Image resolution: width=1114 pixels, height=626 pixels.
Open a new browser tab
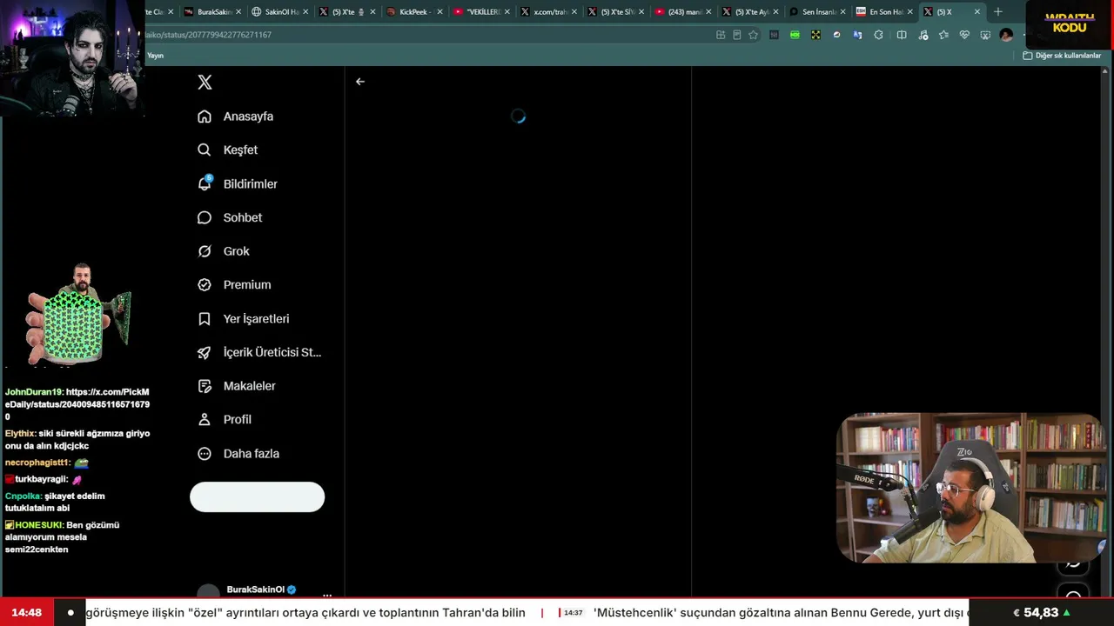point(998,12)
